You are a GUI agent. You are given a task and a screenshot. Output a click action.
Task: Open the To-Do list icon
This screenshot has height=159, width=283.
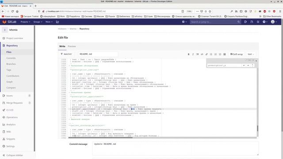point(258,22)
